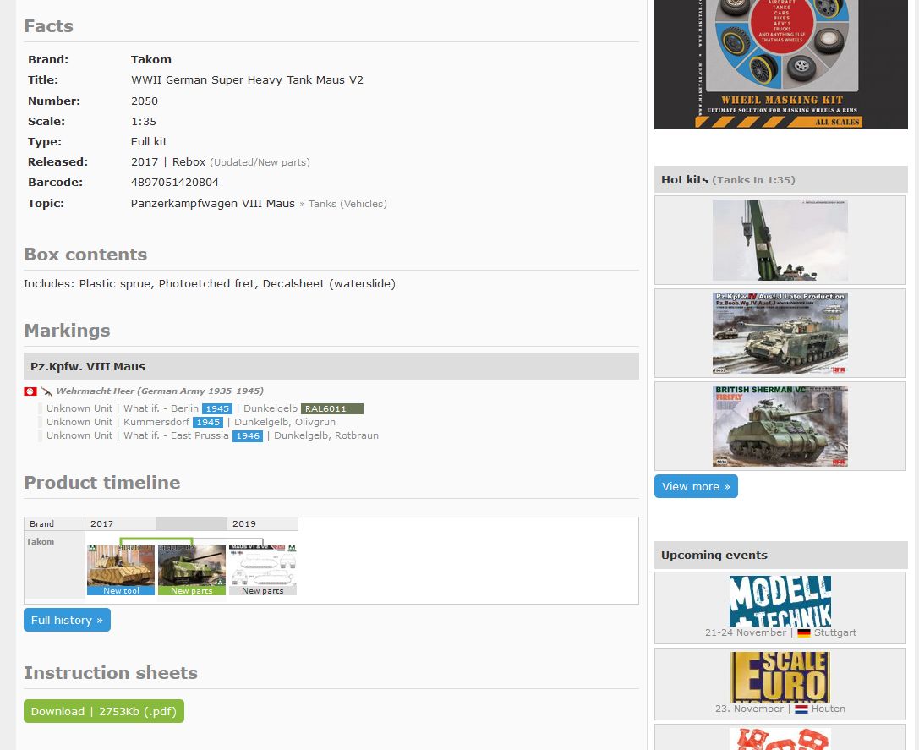Select the 2019 New parts line-drawing kit

(263, 567)
